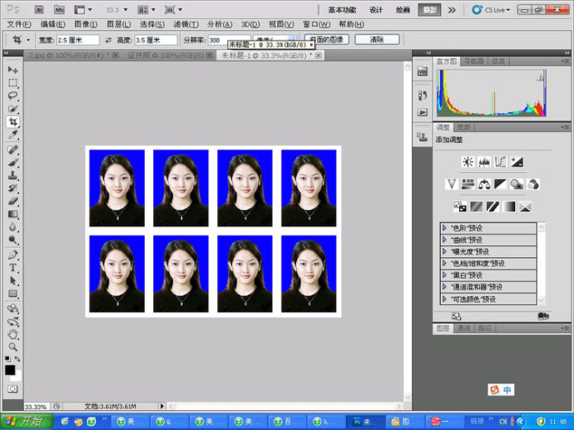Expand the "曲线" presets list
Viewport: 574px width, 430px height.
445,240
